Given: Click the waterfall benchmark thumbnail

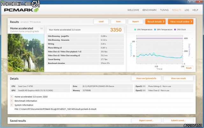Looking at the screenshot, I should coord(26,53).
